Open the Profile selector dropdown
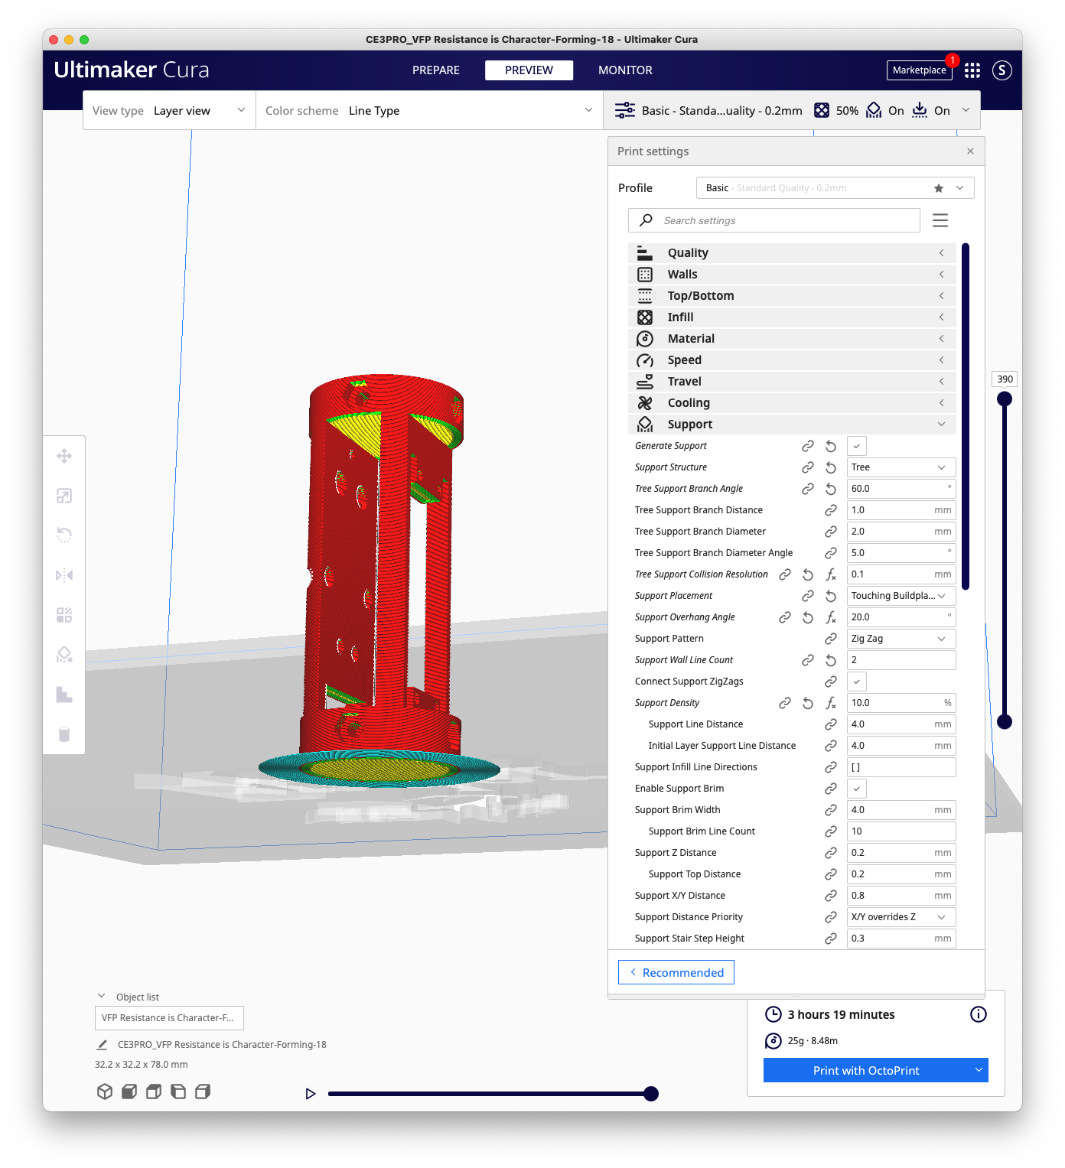 [835, 188]
